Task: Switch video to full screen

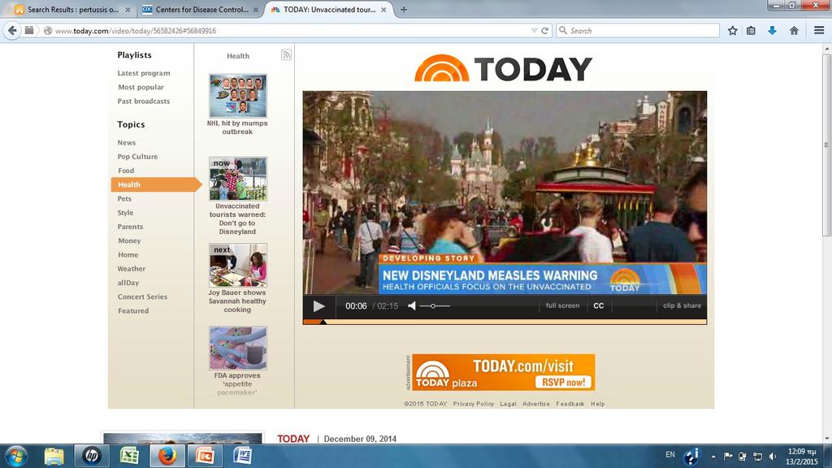Action: tap(562, 305)
